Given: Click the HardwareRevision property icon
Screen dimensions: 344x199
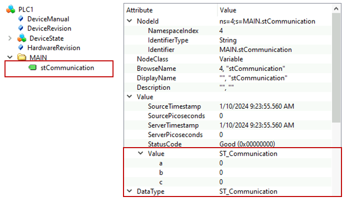Looking at the screenshot, I should pyautogui.click(x=21, y=47).
